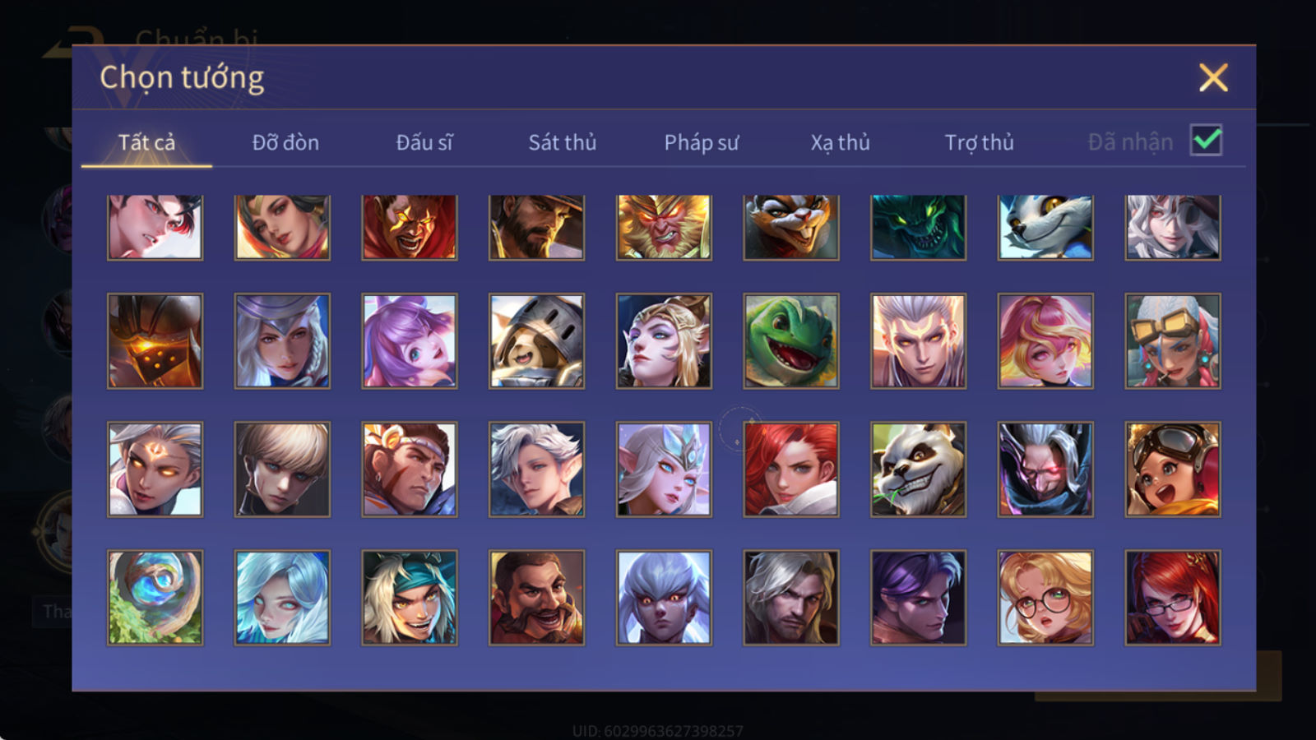Pick the Monkey King hero with golden crown
The image size is (1316, 740).
[x=664, y=227]
